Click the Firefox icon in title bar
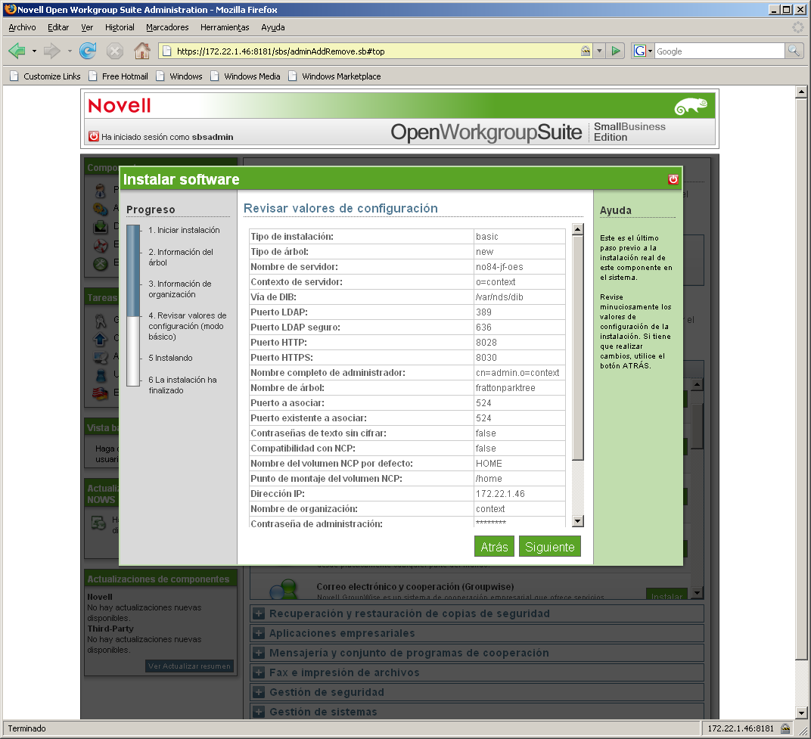 pos(10,9)
